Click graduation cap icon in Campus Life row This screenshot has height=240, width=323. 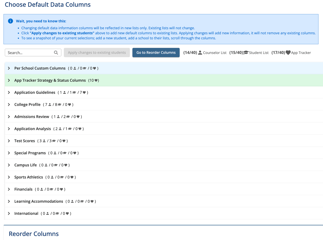click(x=56, y=165)
